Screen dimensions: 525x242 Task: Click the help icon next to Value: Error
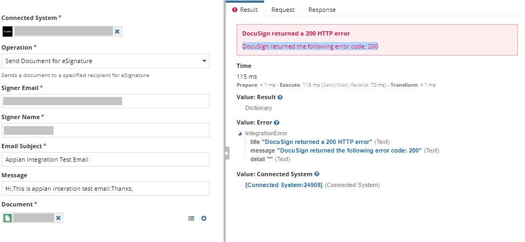[x=277, y=123]
